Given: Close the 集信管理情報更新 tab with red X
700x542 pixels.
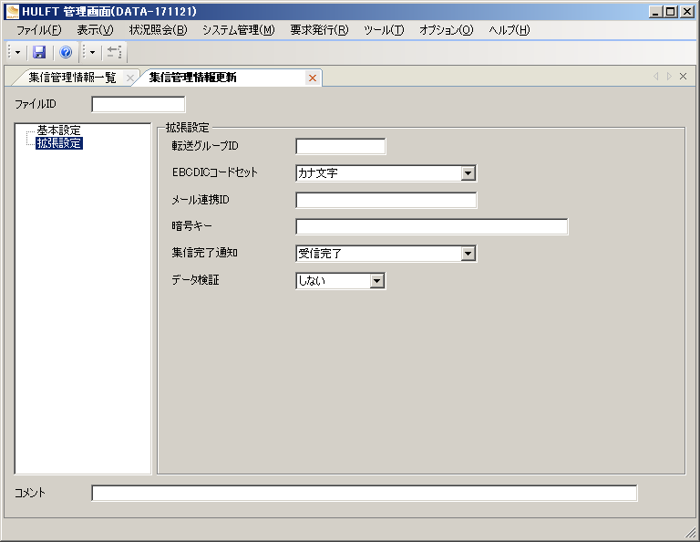Looking at the screenshot, I should 313,78.
